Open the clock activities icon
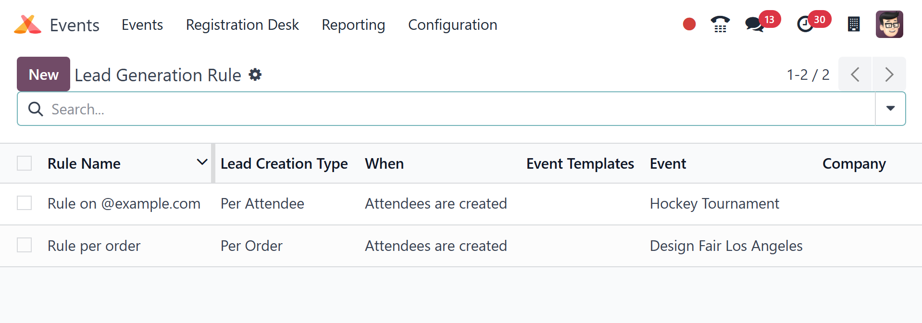Screen dimensions: 922x323 [x=805, y=24]
